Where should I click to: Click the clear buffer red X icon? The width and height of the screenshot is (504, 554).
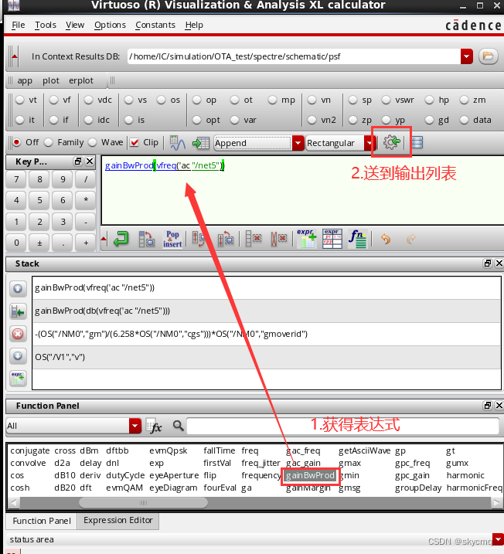coord(253,239)
